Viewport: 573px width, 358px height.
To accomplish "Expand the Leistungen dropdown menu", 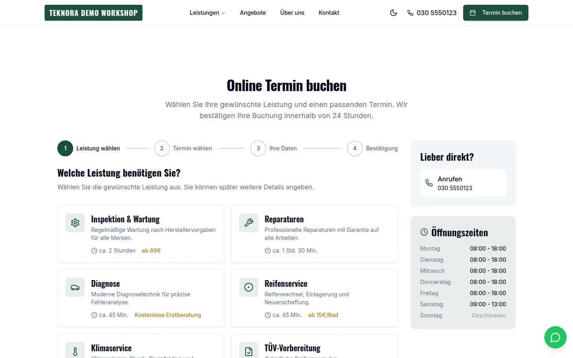I will pos(207,13).
